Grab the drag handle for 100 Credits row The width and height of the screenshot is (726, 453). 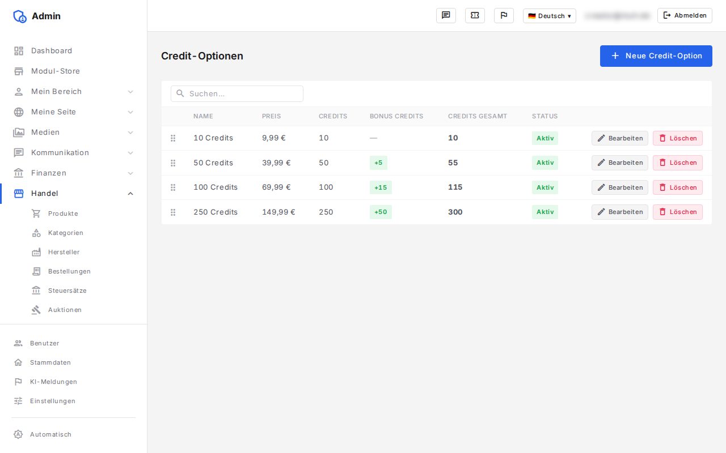point(173,187)
